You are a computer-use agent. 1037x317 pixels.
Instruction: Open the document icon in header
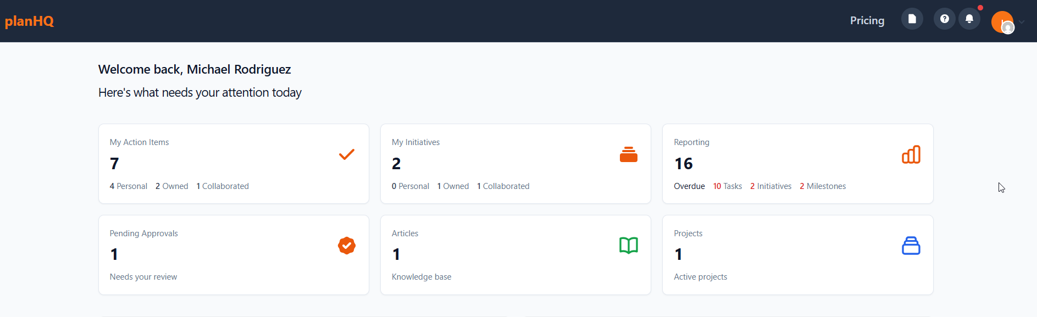[x=912, y=19]
